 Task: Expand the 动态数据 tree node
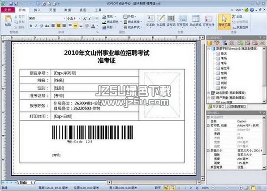click(x=209, y=93)
